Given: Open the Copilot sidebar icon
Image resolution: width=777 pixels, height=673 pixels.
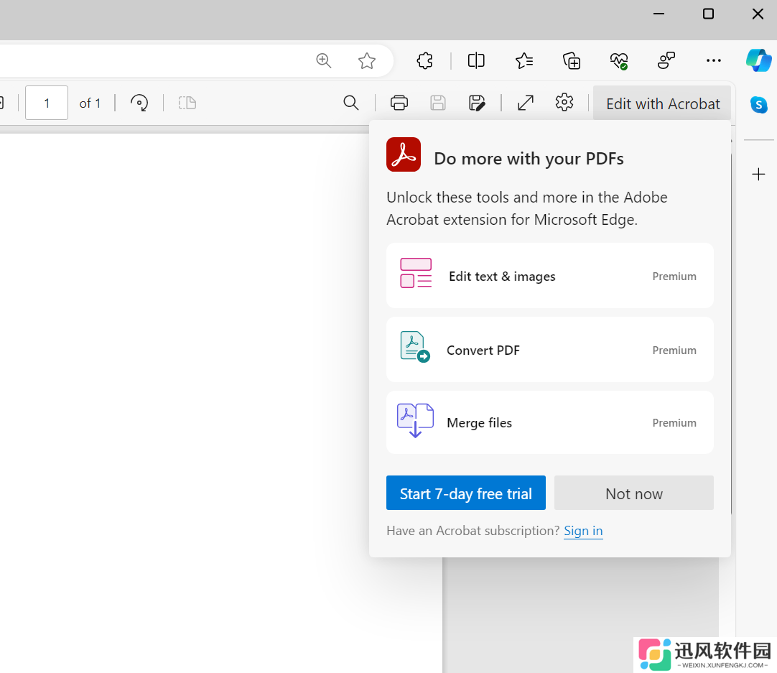Looking at the screenshot, I should pos(758,60).
